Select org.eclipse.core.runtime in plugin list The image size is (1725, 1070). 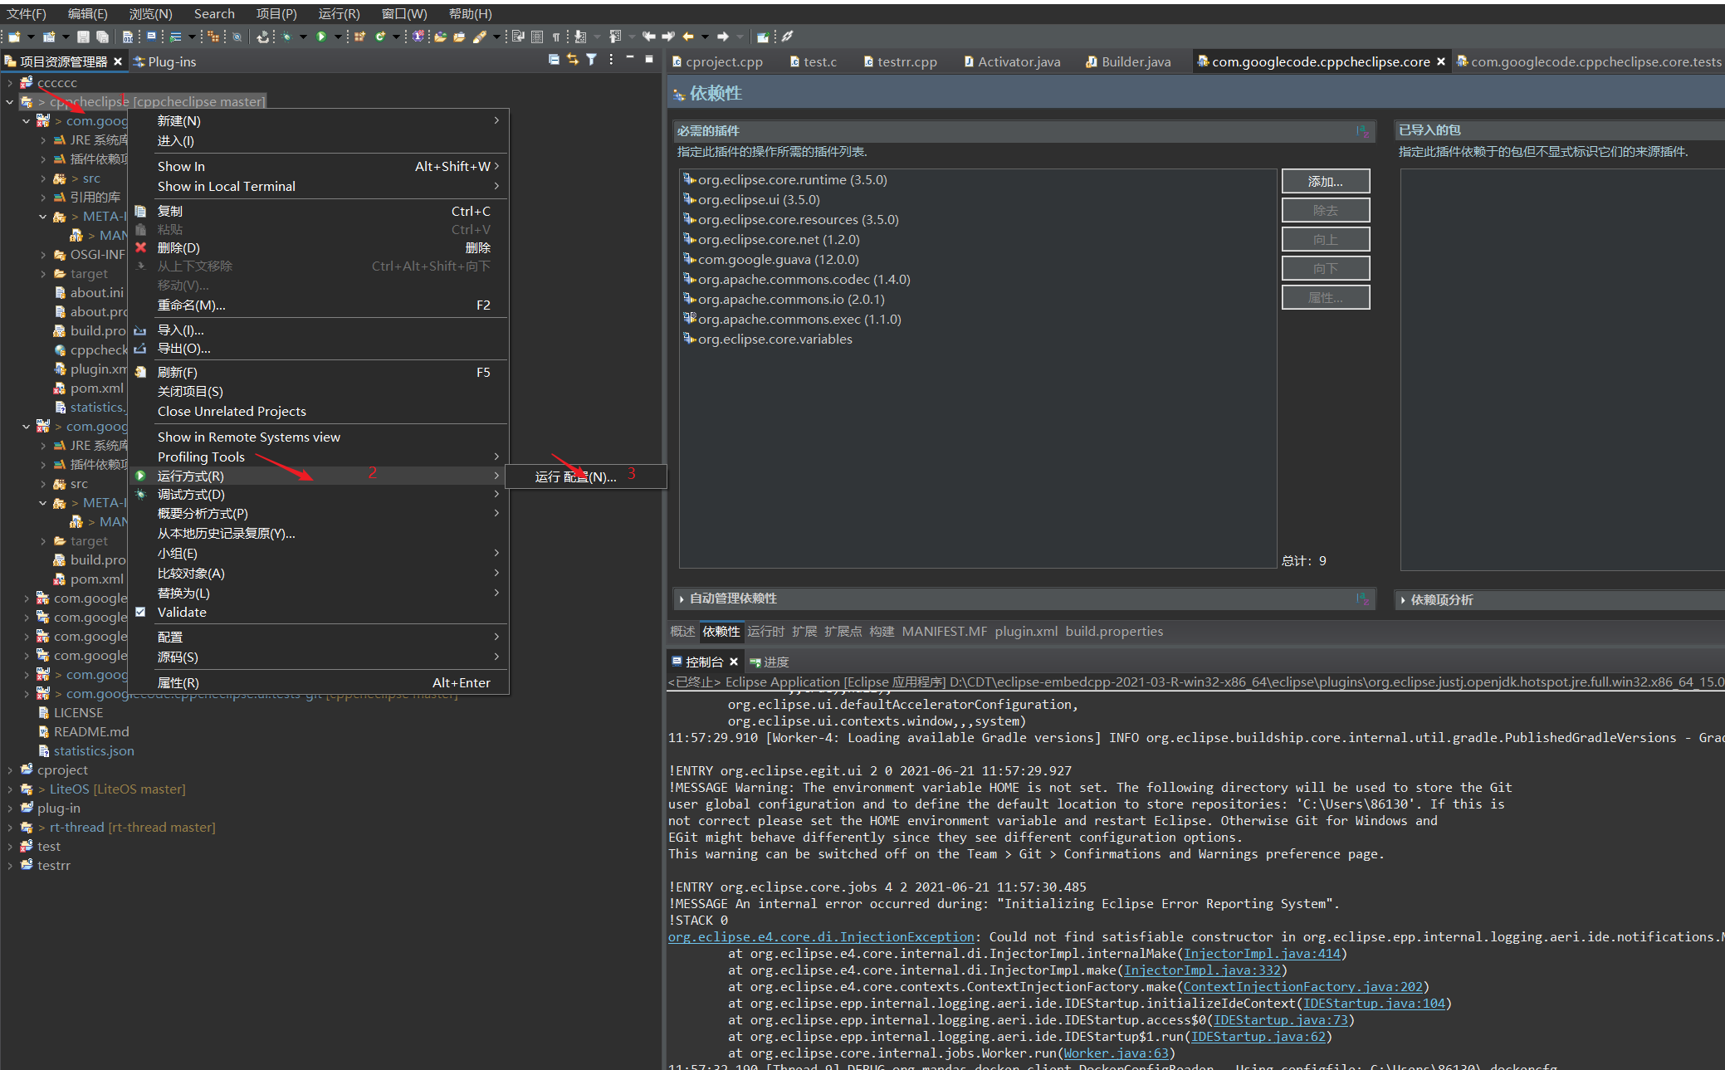click(791, 180)
